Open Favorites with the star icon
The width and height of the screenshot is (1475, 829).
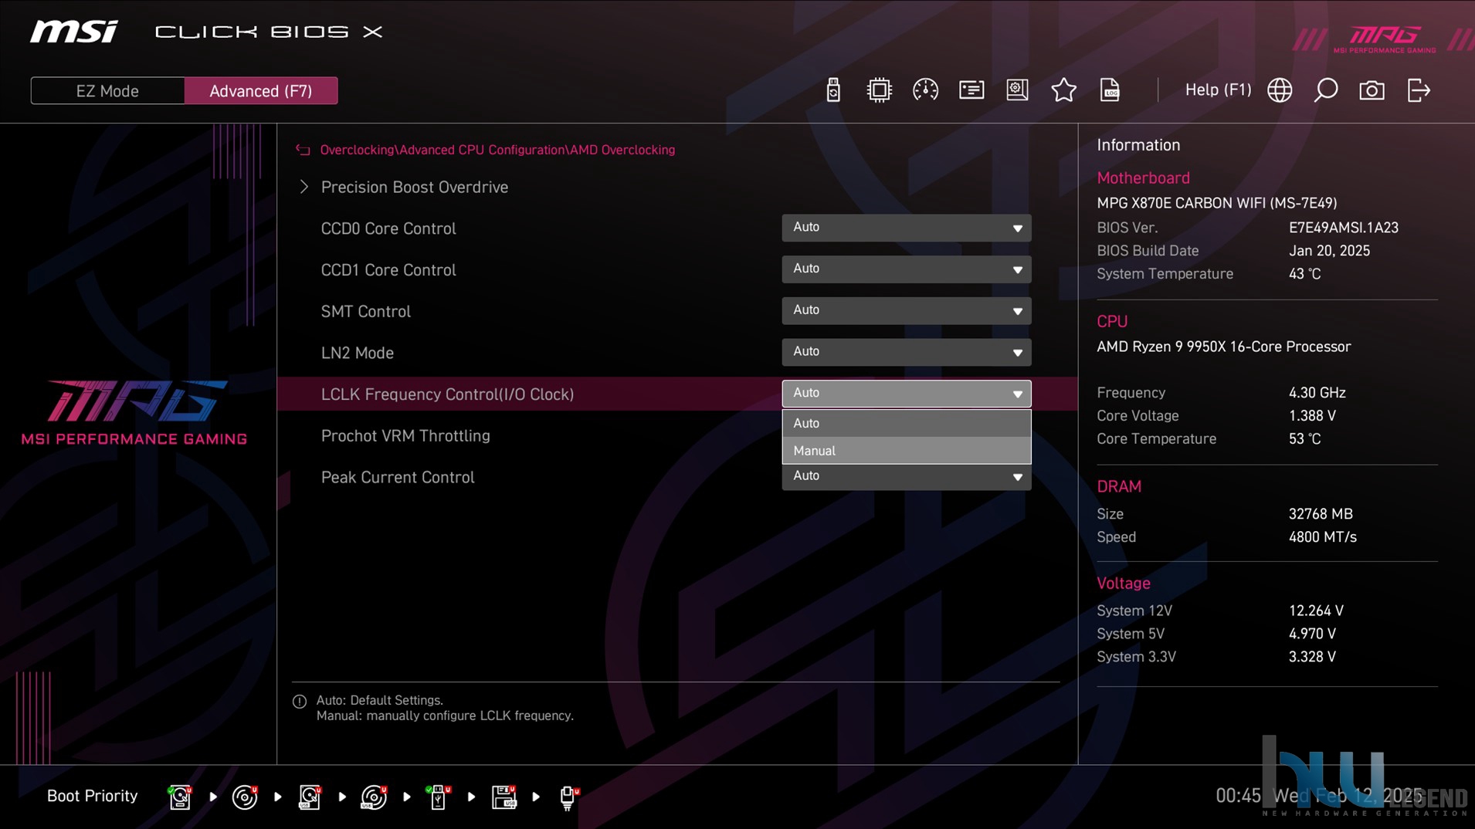(1063, 90)
